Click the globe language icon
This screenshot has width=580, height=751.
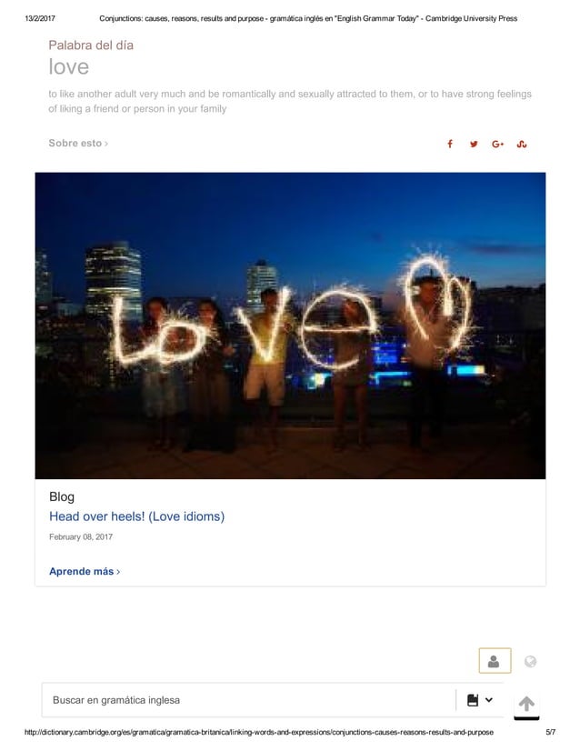point(530,661)
